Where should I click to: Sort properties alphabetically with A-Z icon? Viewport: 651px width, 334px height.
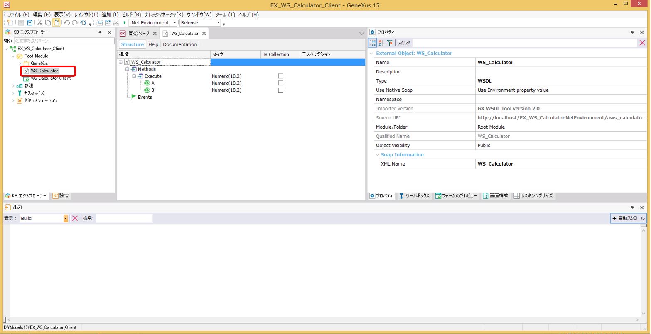(381, 43)
